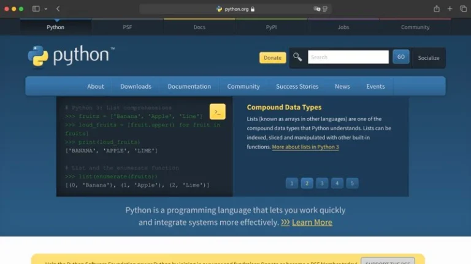Open the Downloads navigation menu
Screen dimensions: 471x264
[136, 86]
